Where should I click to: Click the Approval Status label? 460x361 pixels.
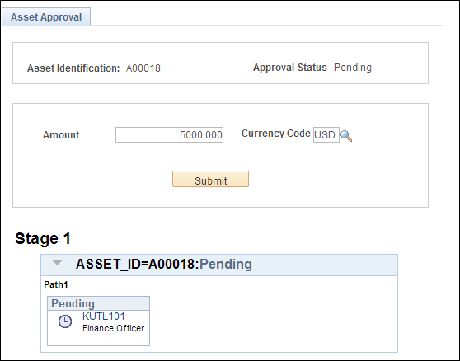coord(290,68)
